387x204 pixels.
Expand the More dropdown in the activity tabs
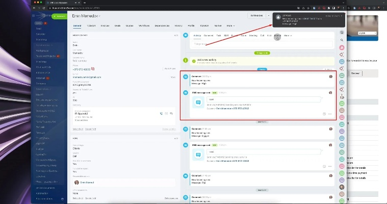(x=288, y=36)
